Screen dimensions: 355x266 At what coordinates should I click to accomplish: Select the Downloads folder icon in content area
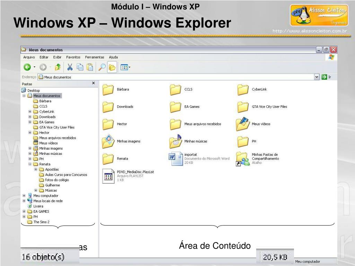tap(108, 107)
